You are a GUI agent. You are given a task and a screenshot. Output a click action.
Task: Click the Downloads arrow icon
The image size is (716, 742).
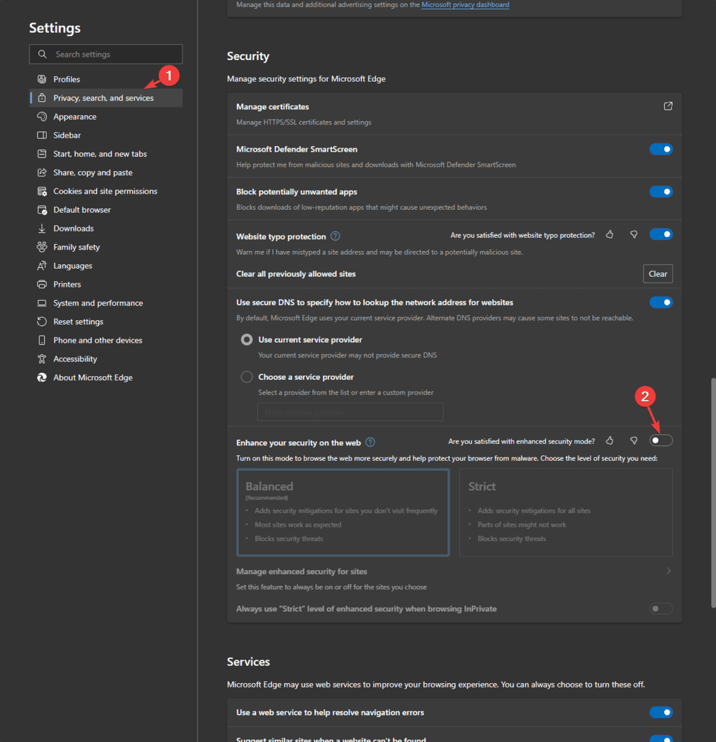[42, 228]
